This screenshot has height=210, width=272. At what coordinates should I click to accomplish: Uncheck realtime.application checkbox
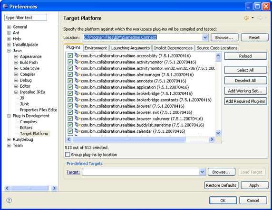(70, 87)
